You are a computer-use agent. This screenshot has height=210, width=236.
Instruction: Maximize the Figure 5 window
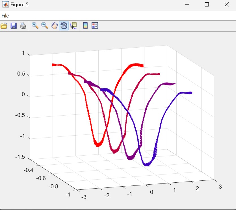click(207, 5)
